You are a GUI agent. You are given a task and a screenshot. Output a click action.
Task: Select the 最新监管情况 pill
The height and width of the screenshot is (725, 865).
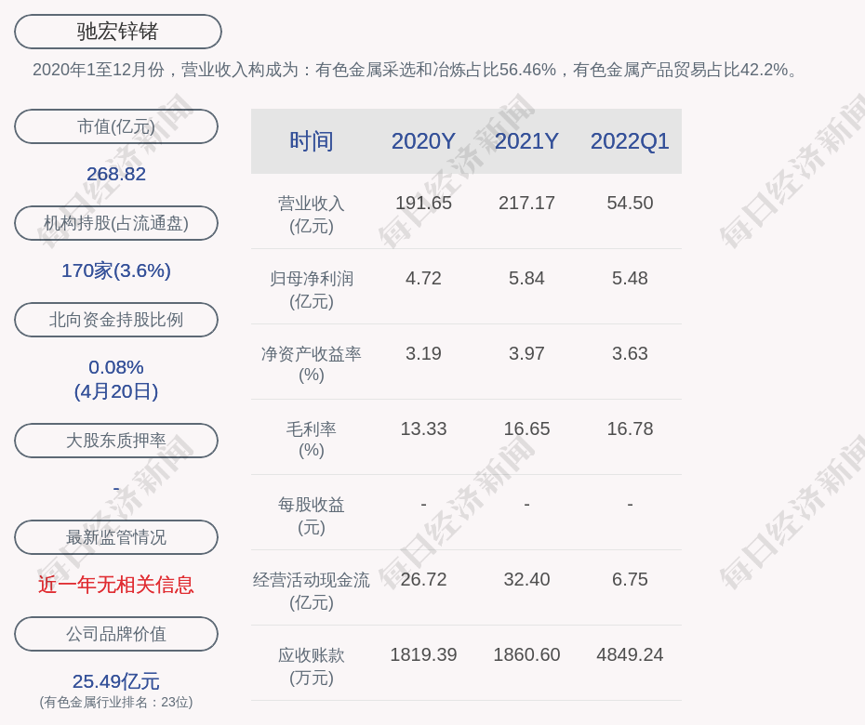click(116, 537)
